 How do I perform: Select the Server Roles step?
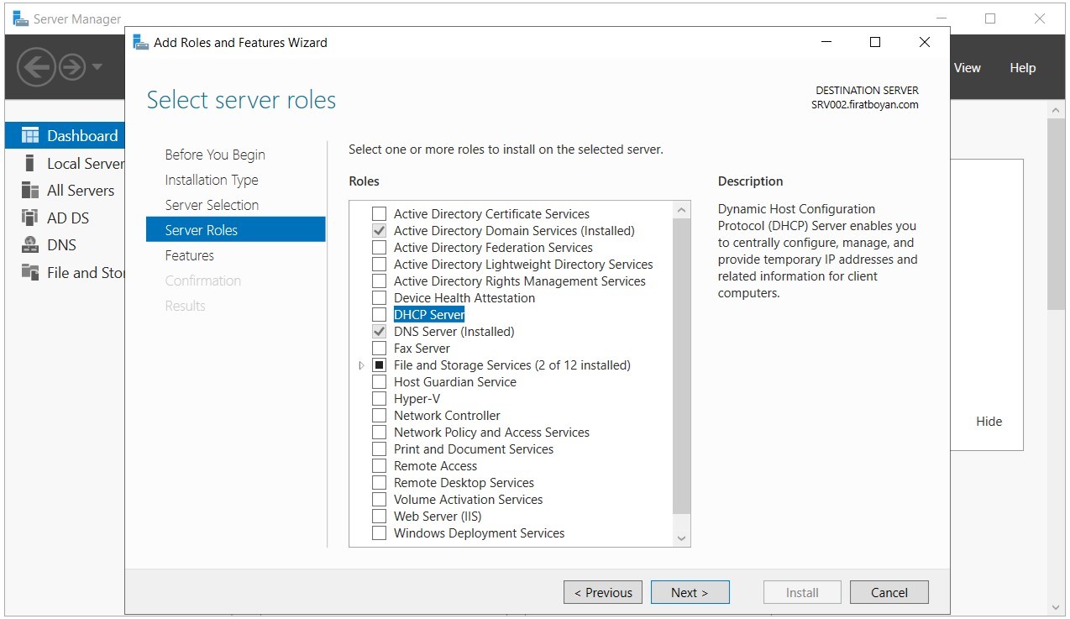pyautogui.click(x=235, y=230)
